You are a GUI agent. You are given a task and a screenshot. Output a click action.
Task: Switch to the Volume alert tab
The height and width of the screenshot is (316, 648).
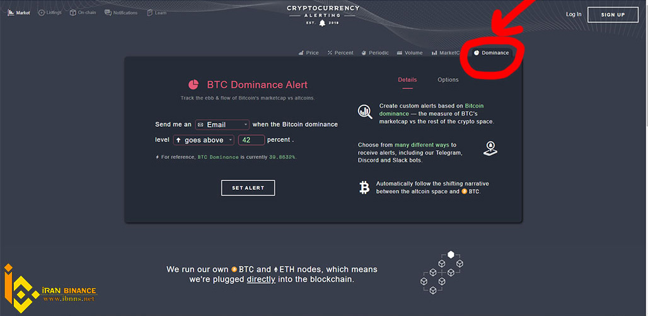coord(410,53)
